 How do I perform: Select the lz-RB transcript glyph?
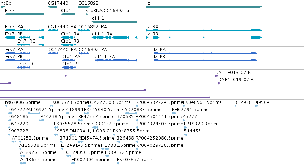click(204, 37)
